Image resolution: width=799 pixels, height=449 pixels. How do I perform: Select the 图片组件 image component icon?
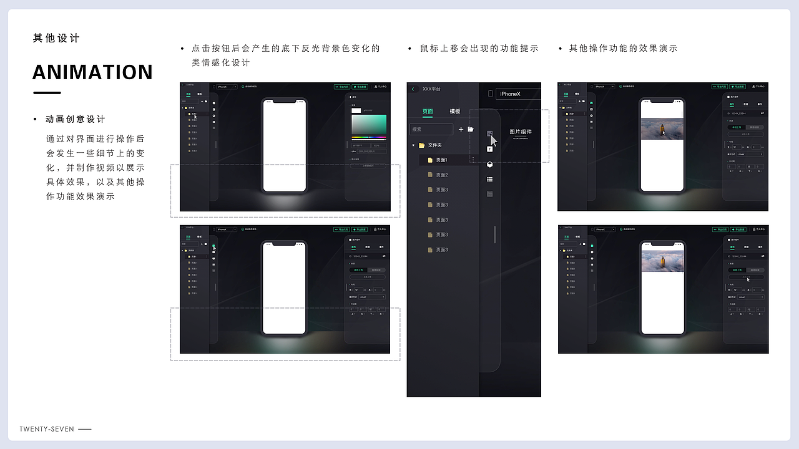[490, 133]
